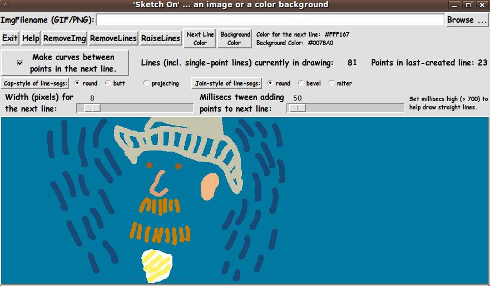Screen dimensions: 490x286
Task: Click the yellow-scribbled white shape on canvas
Action: [x=156, y=266]
